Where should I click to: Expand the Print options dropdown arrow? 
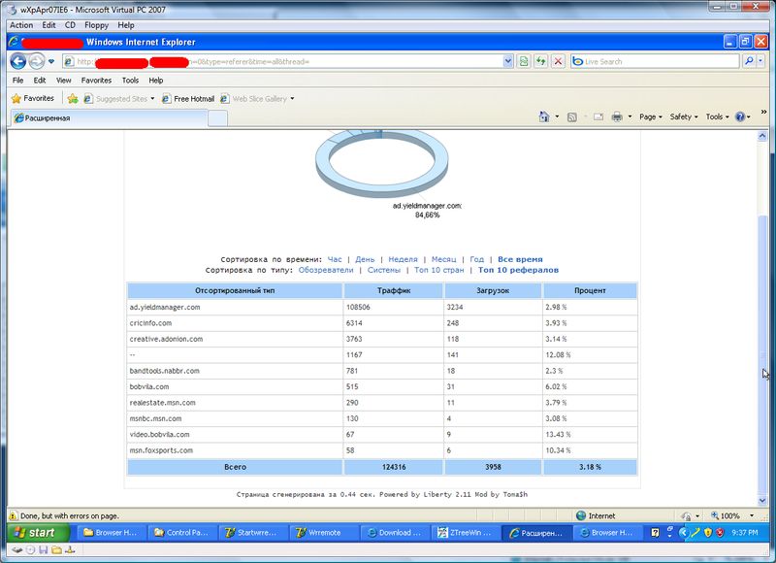(x=630, y=117)
